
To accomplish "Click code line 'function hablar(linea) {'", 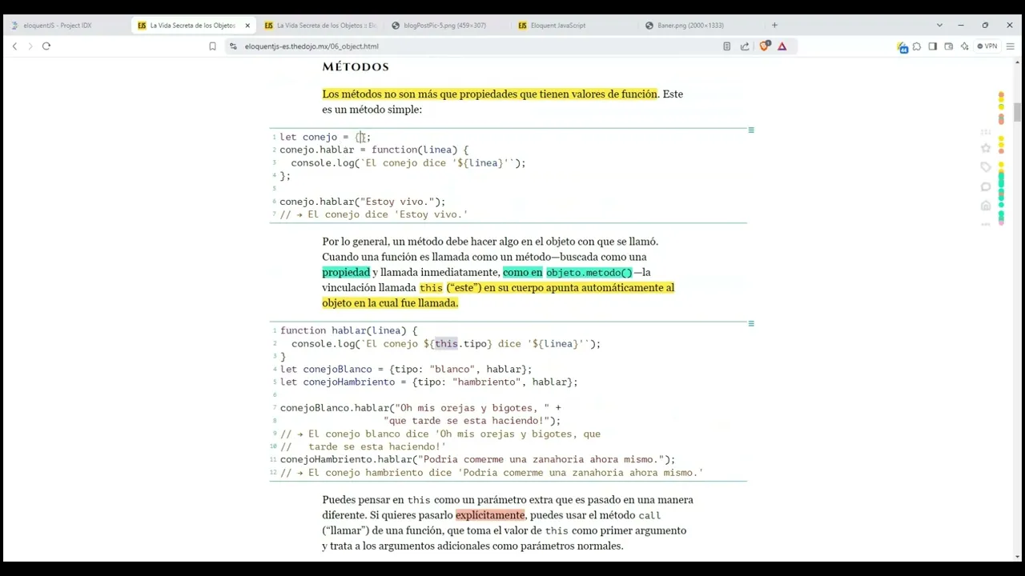I will tap(348, 330).
